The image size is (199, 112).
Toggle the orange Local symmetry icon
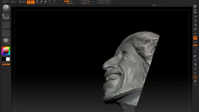[x=195, y=38]
